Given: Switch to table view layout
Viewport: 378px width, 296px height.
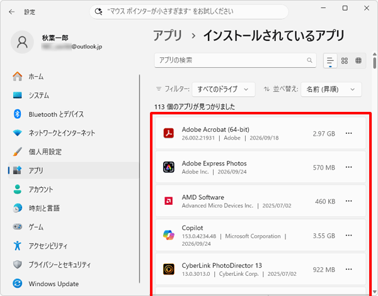Looking at the screenshot, I should tap(358, 60).
